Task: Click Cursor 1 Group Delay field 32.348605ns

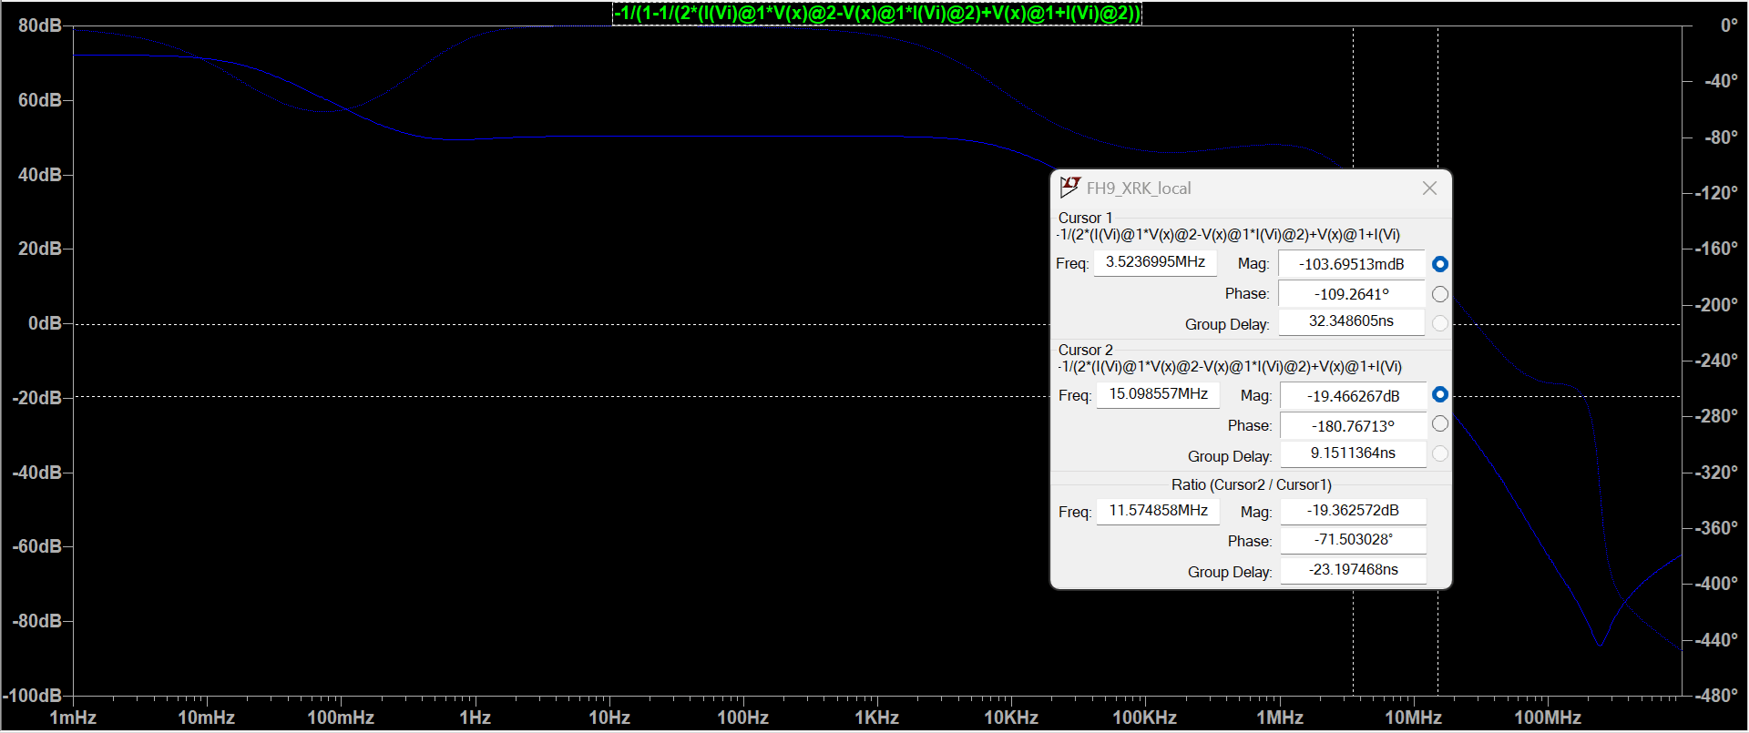Action: 1351,321
